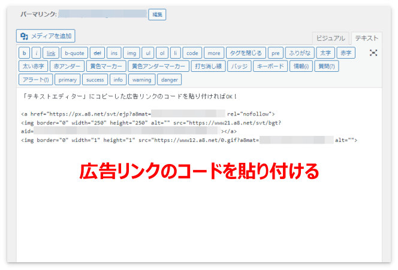The image size is (398, 270).
Task: Click the バッジ button
Action: point(239,66)
